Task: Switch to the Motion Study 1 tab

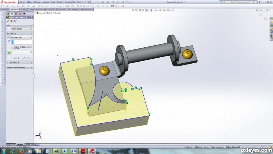Action: tap(31, 145)
